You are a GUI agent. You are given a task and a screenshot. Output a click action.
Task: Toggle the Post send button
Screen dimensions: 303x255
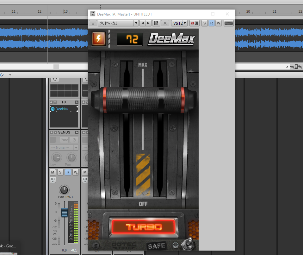(x=64, y=140)
